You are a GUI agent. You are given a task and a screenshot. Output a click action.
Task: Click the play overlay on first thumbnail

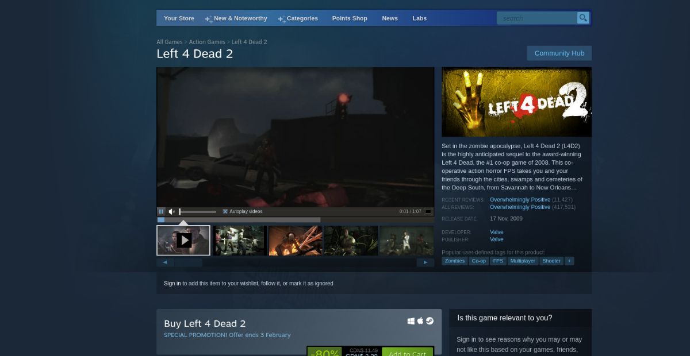(183, 239)
